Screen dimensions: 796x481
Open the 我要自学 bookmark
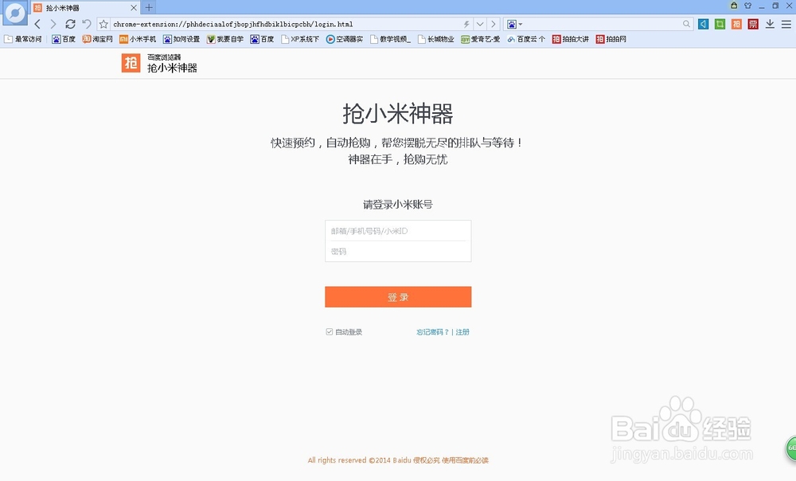tap(225, 39)
